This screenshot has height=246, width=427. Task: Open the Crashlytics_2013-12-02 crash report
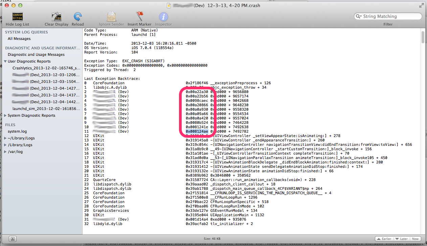[46, 68]
